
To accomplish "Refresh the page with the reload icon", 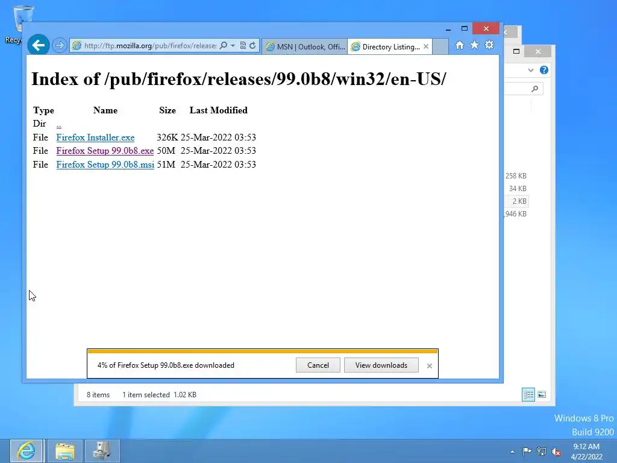I will click(x=252, y=46).
